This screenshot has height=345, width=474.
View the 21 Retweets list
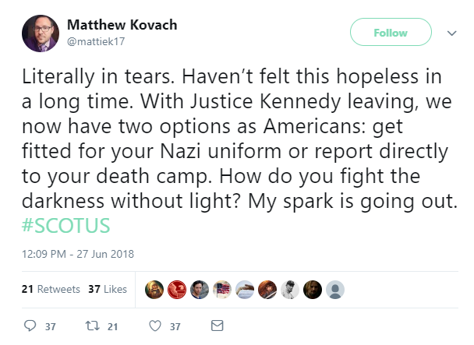click(51, 289)
